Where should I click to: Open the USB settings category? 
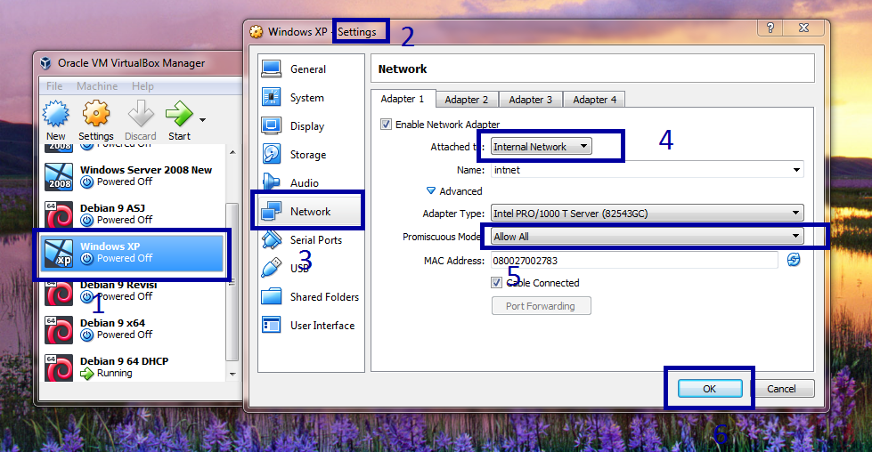click(311, 268)
